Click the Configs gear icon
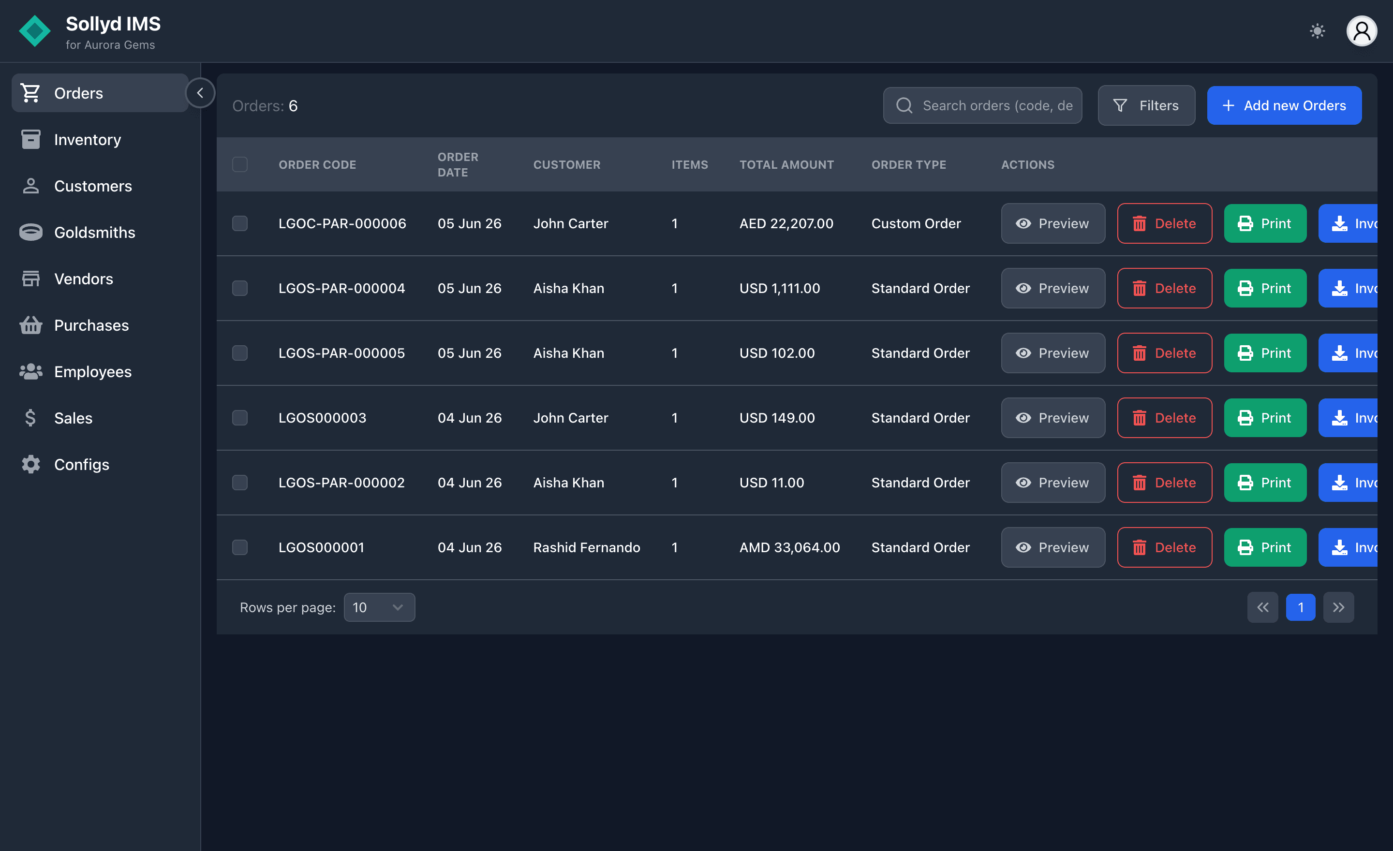 pos(30,465)
